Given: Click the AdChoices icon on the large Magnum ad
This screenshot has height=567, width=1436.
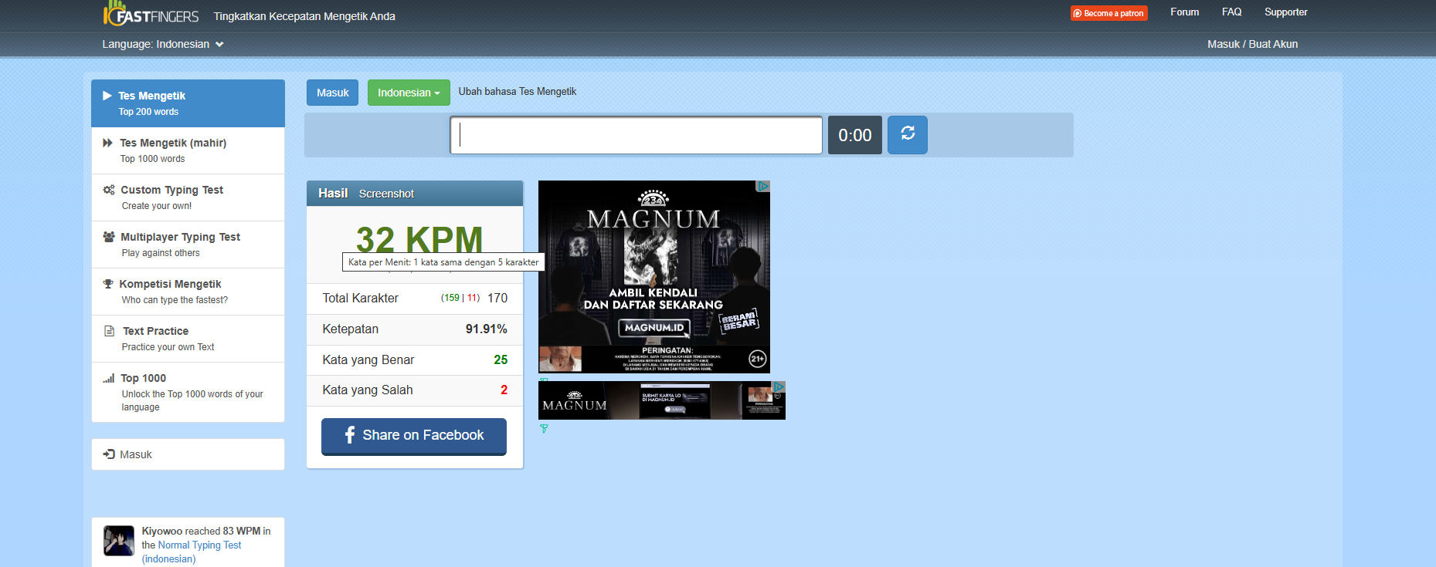Looking at the screenshot, I should (x=763, y=186).
